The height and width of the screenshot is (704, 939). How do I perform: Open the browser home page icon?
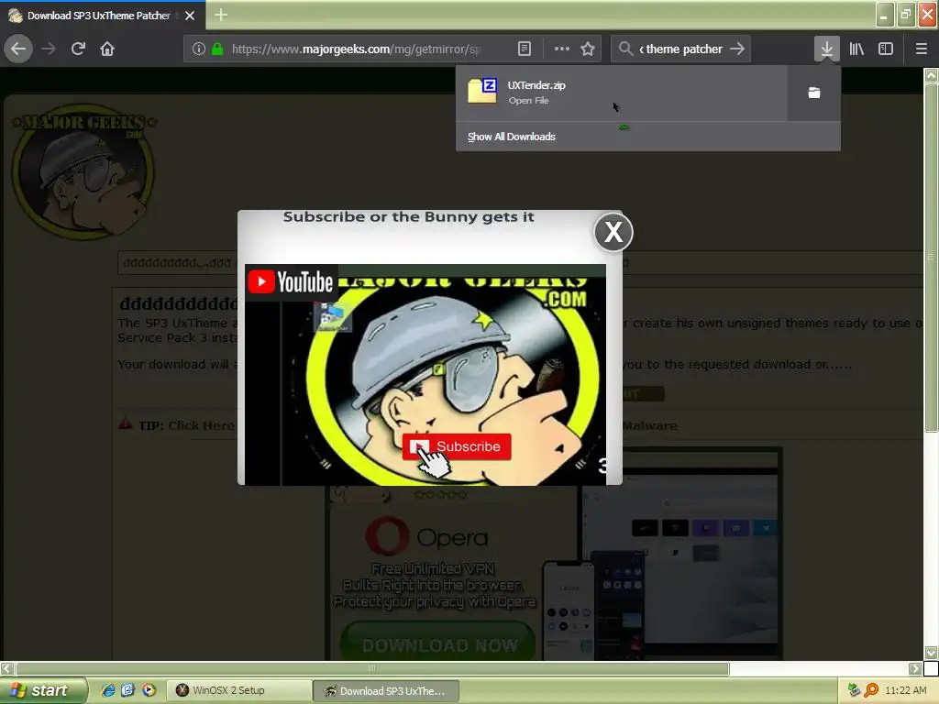107,49
